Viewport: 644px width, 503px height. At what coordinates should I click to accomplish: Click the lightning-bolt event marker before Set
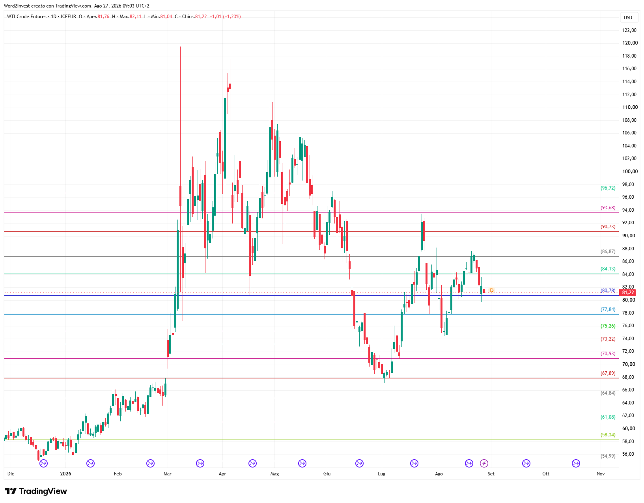click(x=484, y=463)
